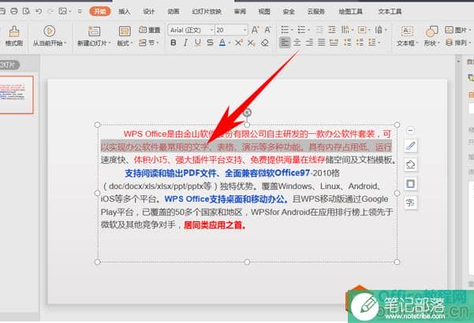Click the Layout (版式) icon
The height and width of the screenshot is (323, 474).
[125, 31]
